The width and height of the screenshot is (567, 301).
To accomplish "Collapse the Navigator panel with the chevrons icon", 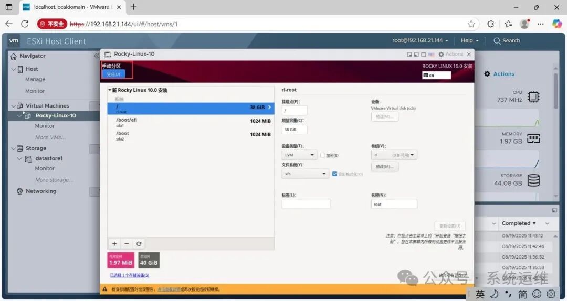I will [x=96, y=56].
